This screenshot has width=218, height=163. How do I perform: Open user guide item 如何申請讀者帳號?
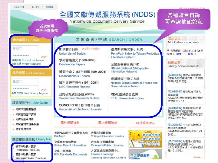coord(26,109)
